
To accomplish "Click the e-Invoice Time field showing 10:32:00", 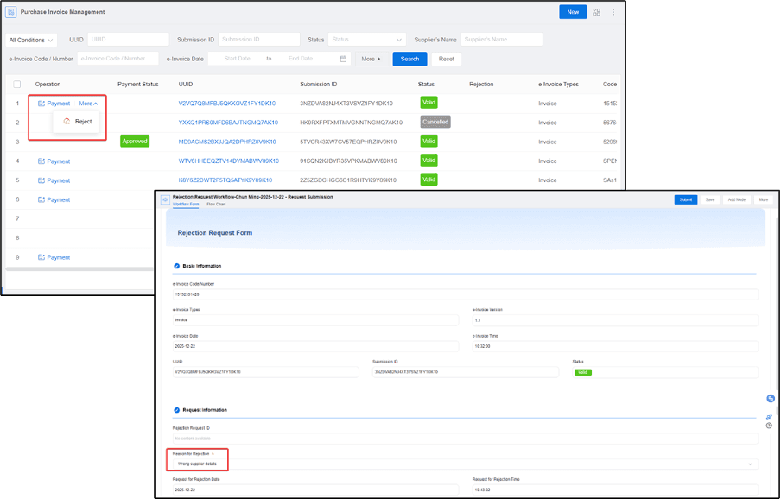I will (615, 346).
